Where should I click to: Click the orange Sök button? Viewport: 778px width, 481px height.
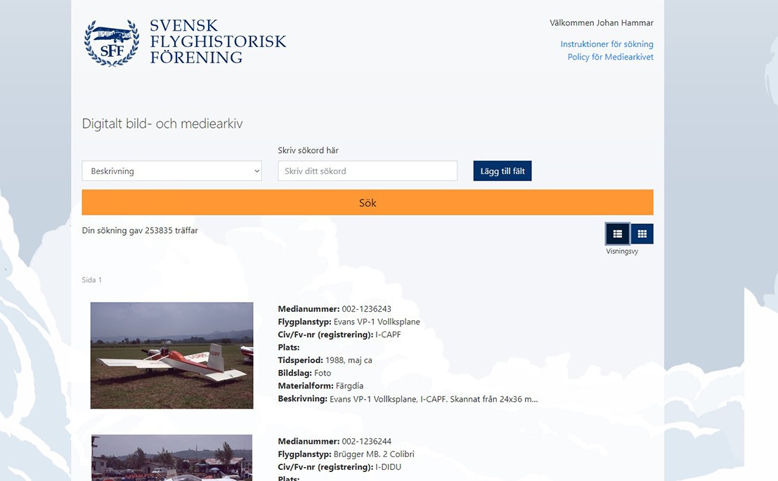[x=368, y=202]
